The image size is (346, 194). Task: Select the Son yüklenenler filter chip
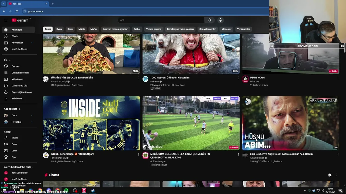208,29
